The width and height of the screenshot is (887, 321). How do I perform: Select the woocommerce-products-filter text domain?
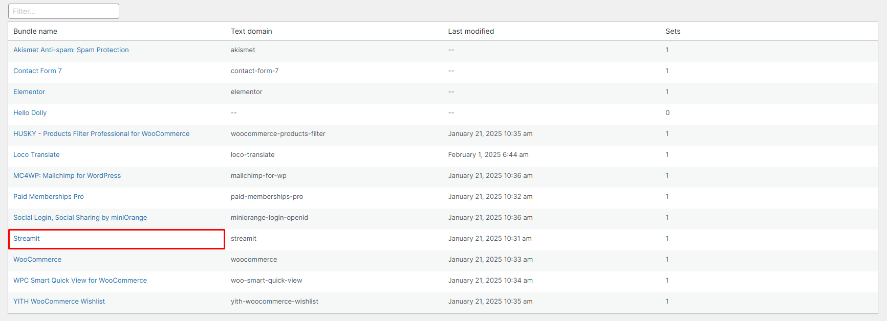pyautogui.click(x=278, y=133)
